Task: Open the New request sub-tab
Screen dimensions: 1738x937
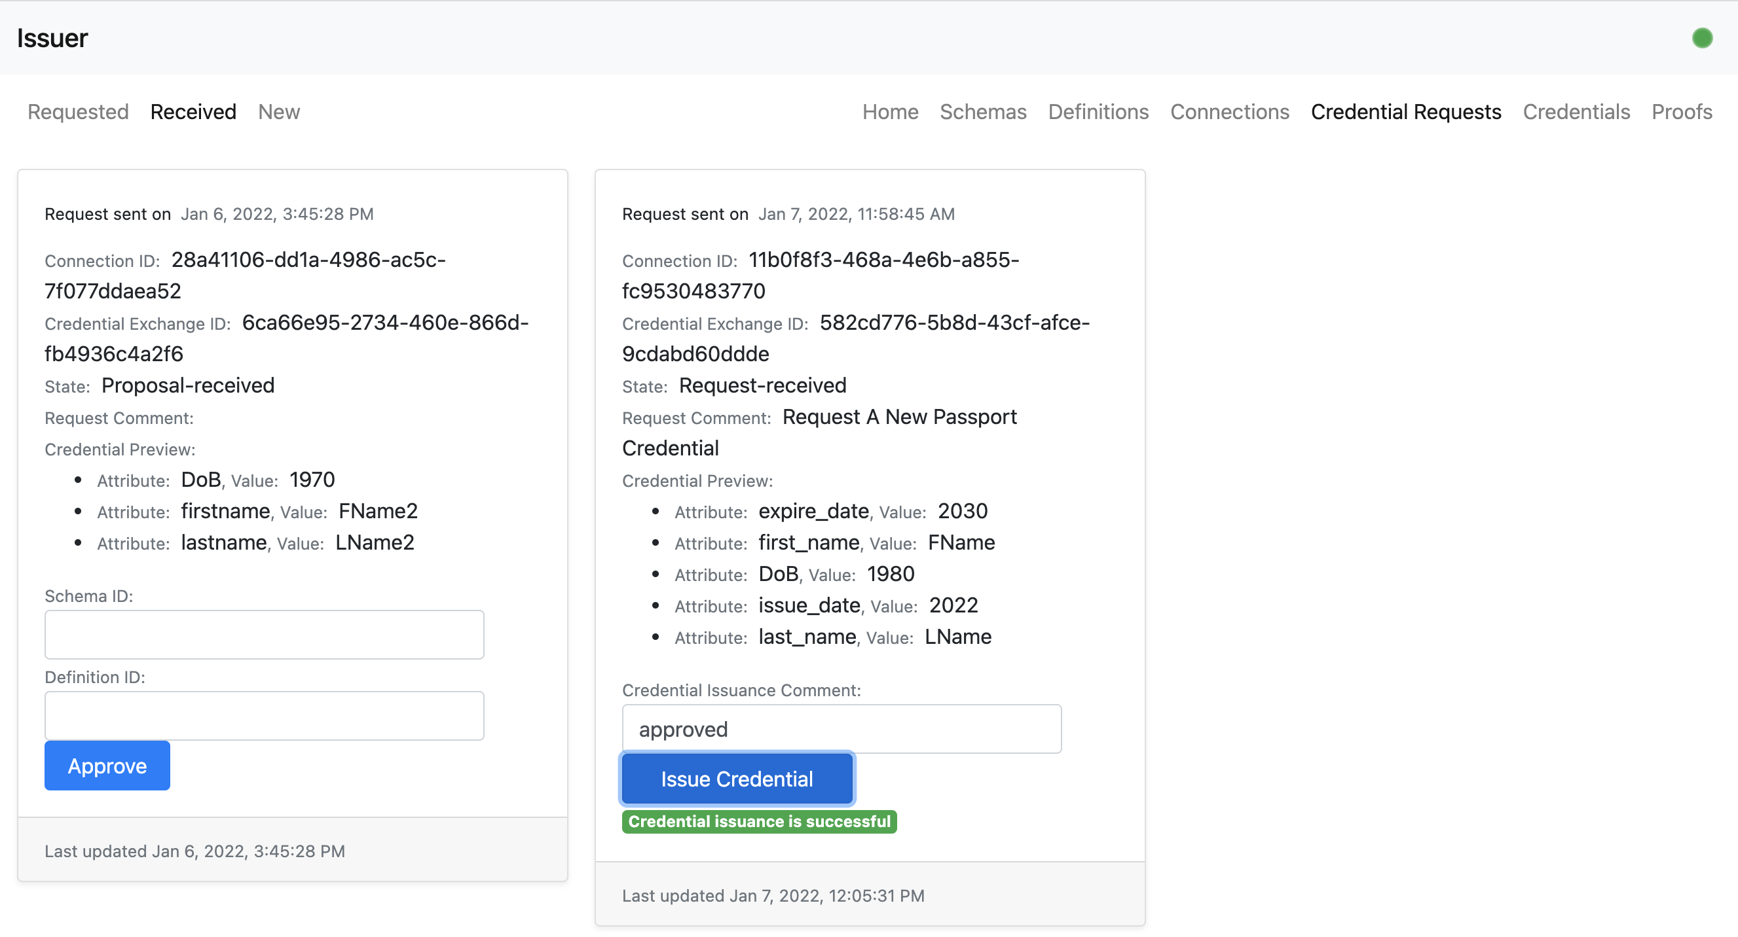Action: click(279, 112)
